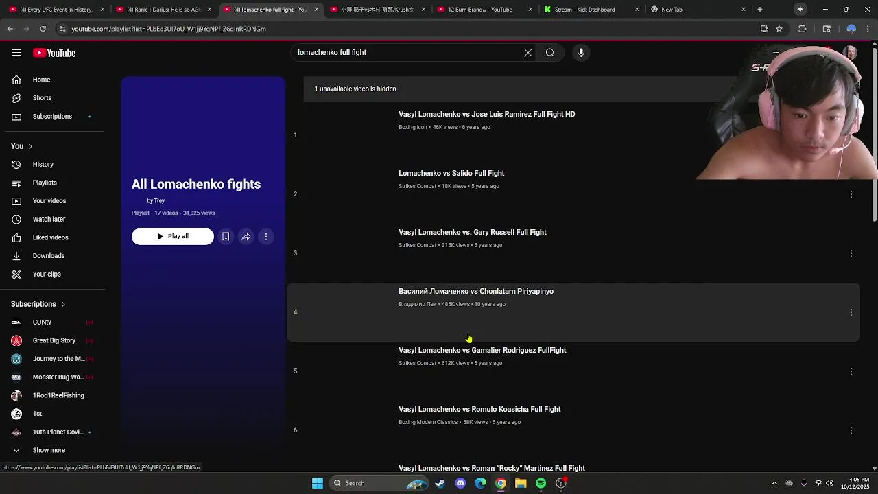Open the YouTube hamburger guide menu
878x494 pixels.
(x=16, y=53)
